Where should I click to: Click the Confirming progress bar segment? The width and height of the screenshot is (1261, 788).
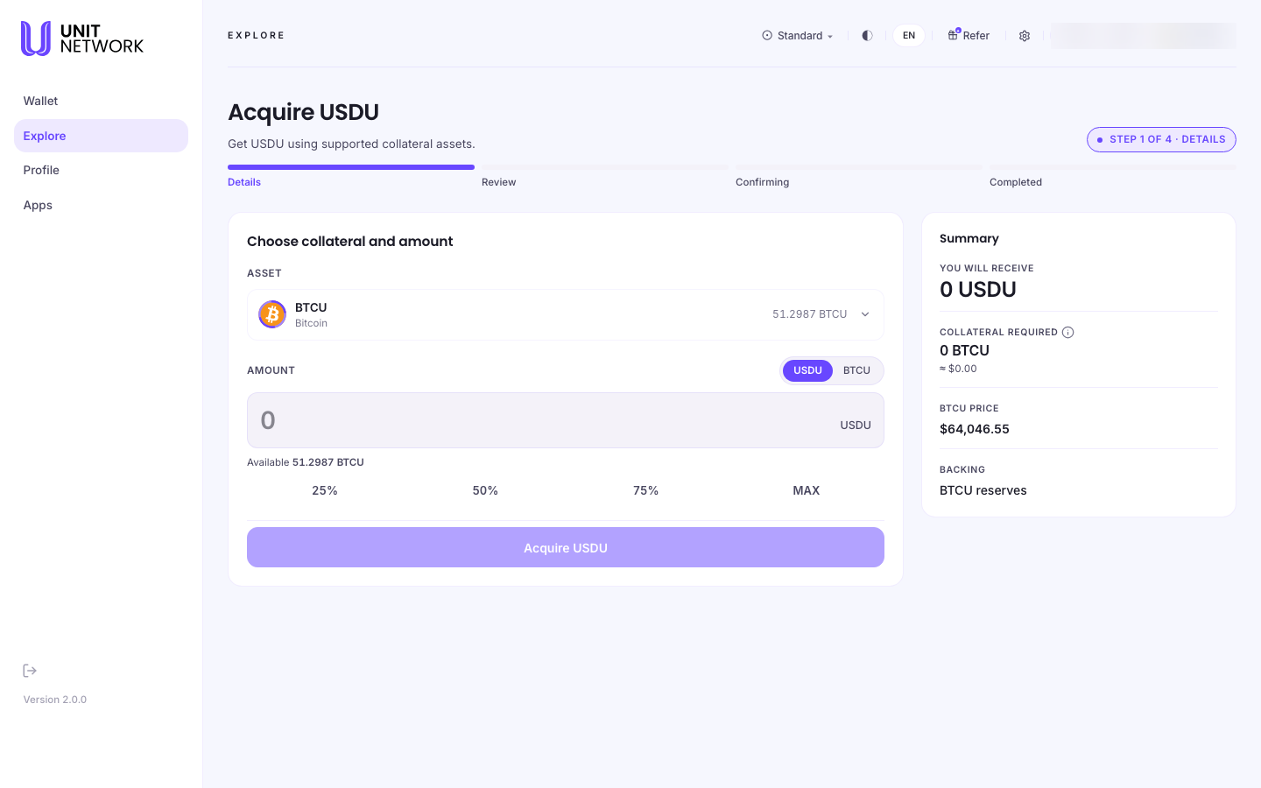tap(859, 167)
